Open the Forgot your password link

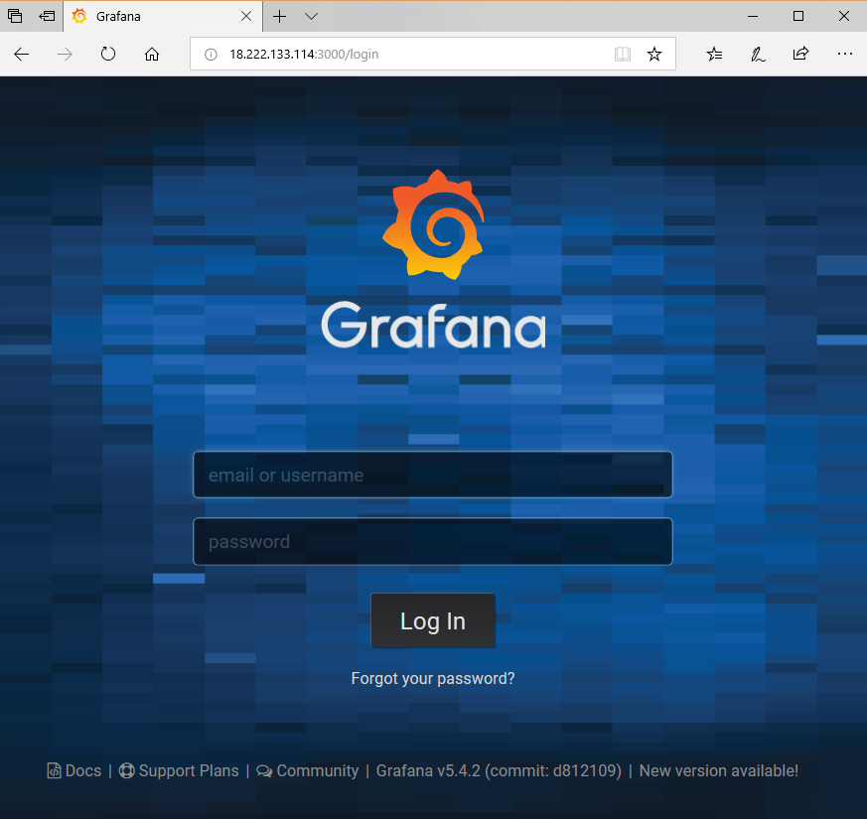coord(433,678)
